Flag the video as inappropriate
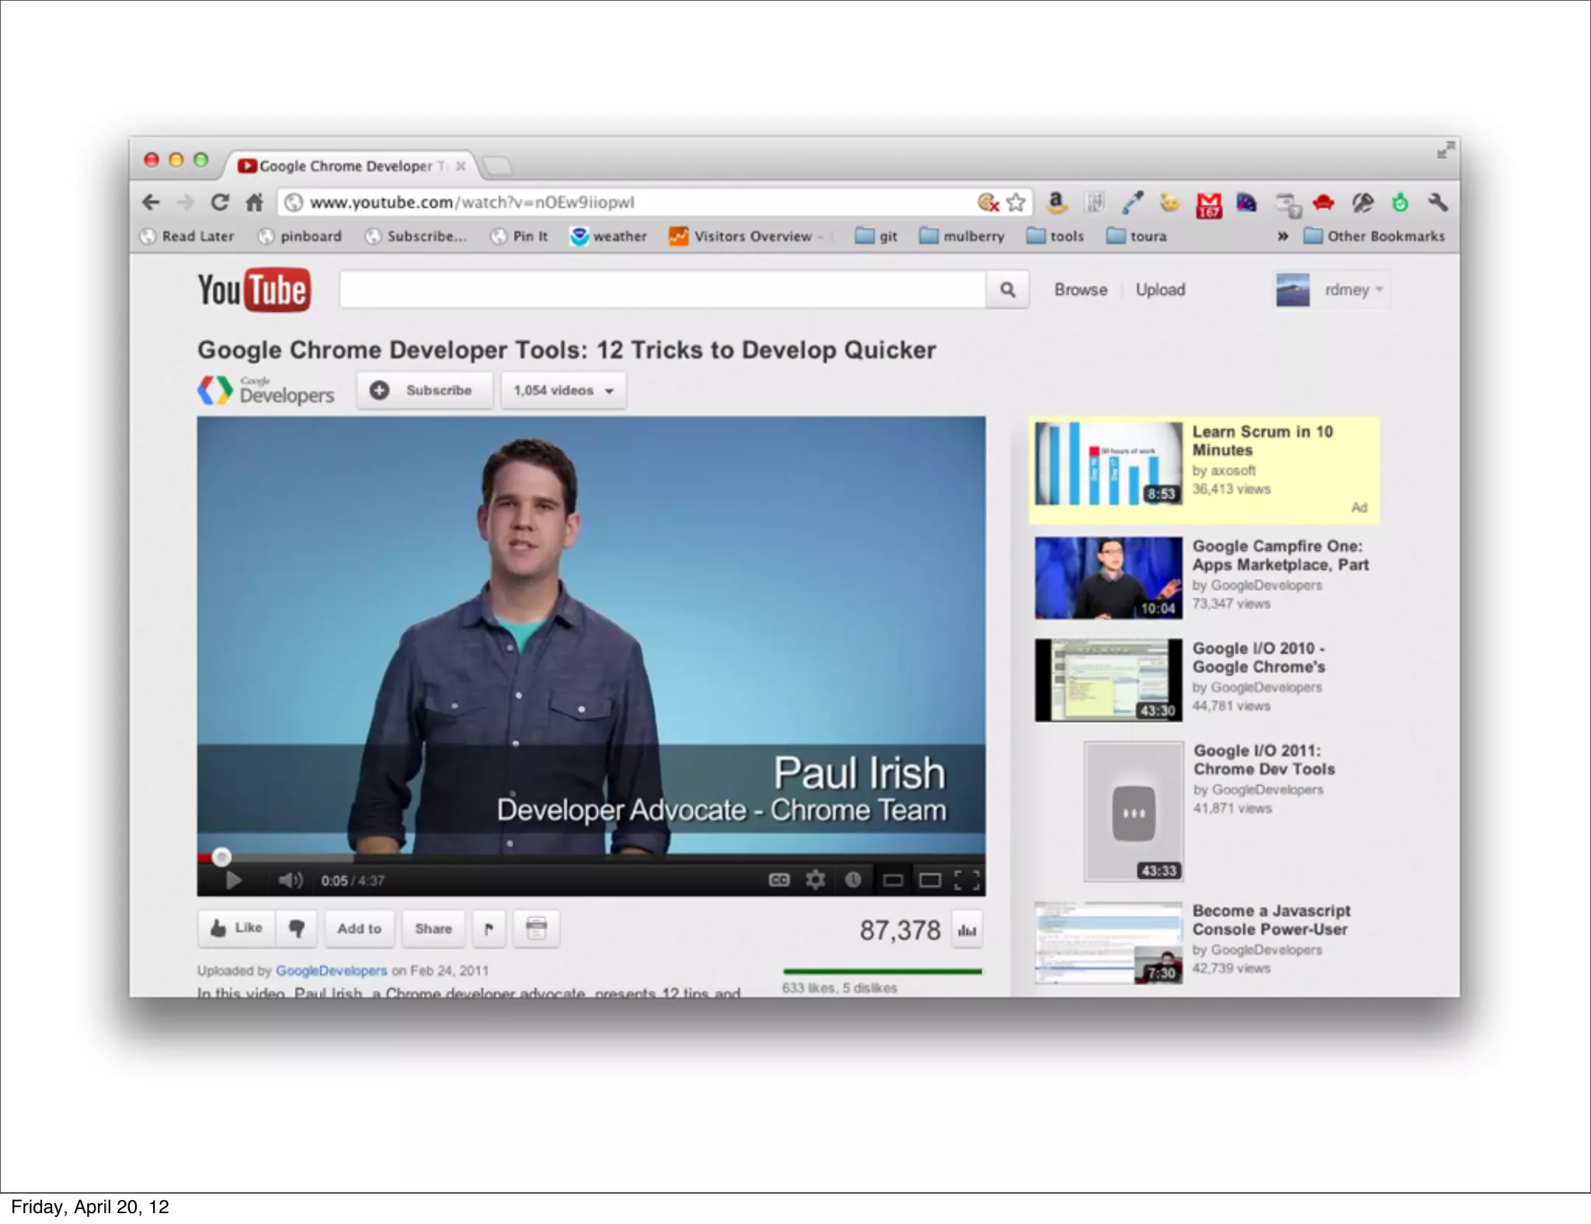Image resolution: width=1591 pixels, height=1224 pixels. pos(489,929)
